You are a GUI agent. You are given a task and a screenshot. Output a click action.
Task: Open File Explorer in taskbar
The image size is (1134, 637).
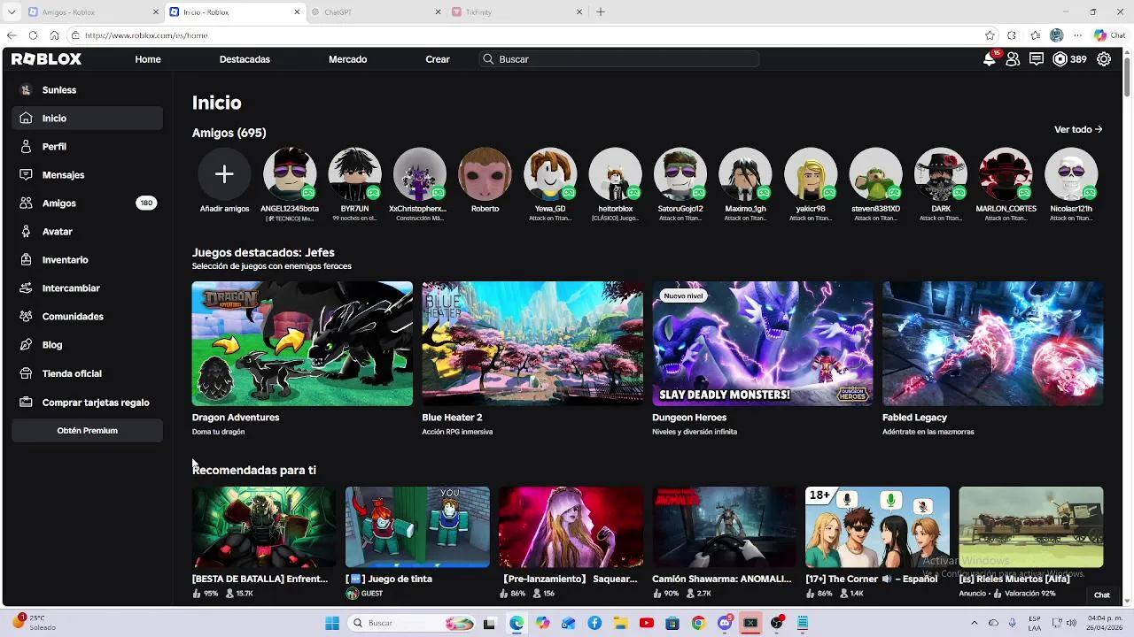pos(620,623)
